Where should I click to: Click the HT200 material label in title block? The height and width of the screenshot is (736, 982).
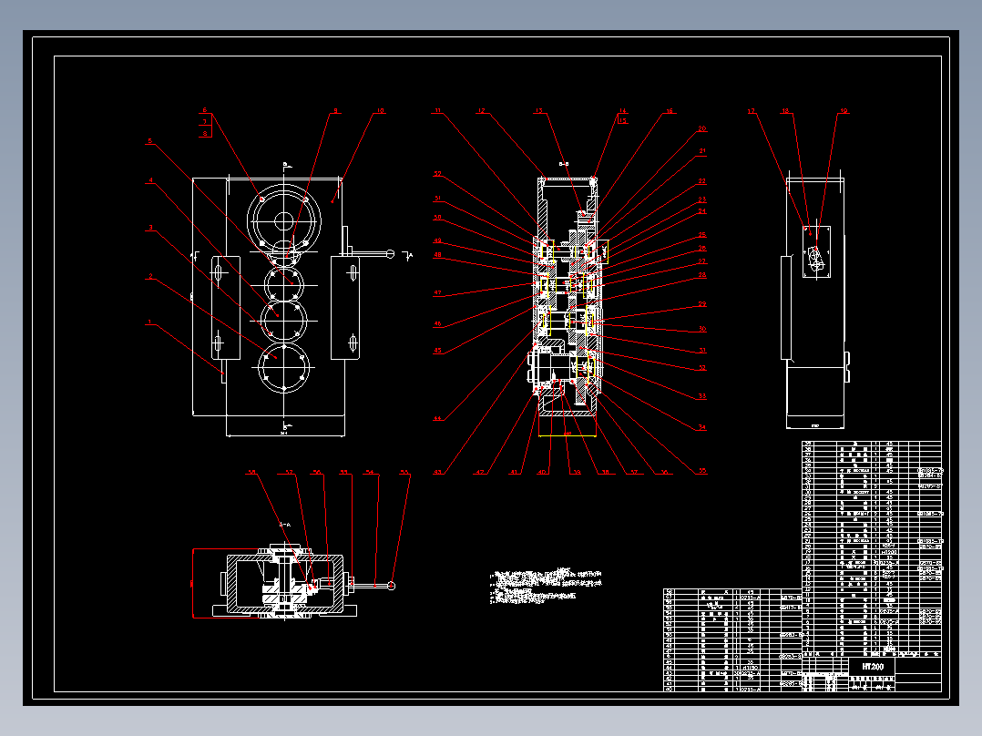tap(873, 667)
